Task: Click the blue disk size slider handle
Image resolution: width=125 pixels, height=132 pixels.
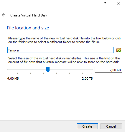Action: 48,69
